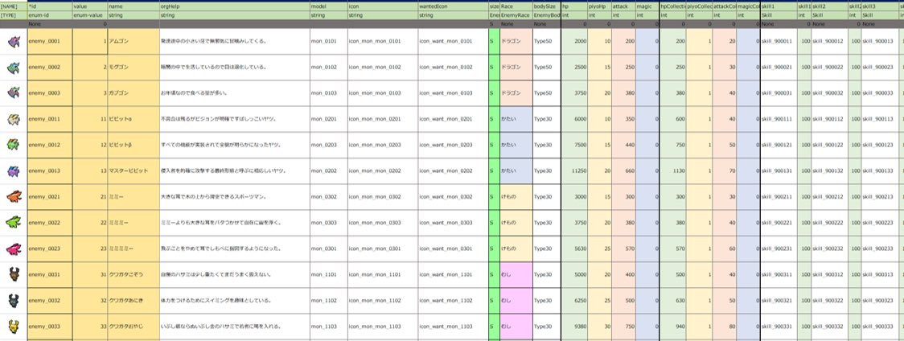904x341 pixels.
Task: Select attack value 660
Action: [624, 170]
